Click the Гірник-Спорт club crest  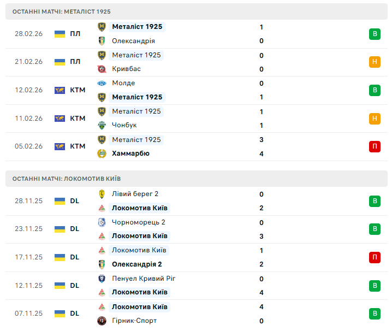click(102, 321)
